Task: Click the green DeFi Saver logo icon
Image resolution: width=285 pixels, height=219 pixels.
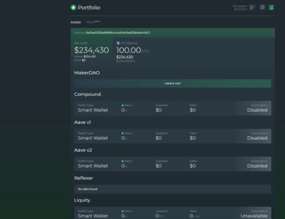Action: coord(73,8)
